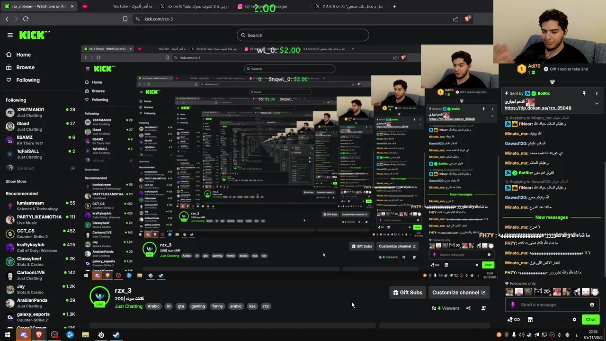The image size is (606, 341).
Task: Open ArabianPanda recommended channel
Action: coord(40,303)
